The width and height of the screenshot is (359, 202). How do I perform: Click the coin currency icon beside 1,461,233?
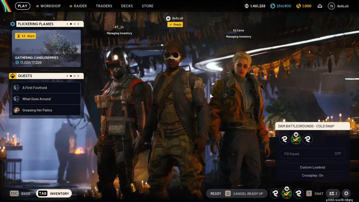(247, 6)
